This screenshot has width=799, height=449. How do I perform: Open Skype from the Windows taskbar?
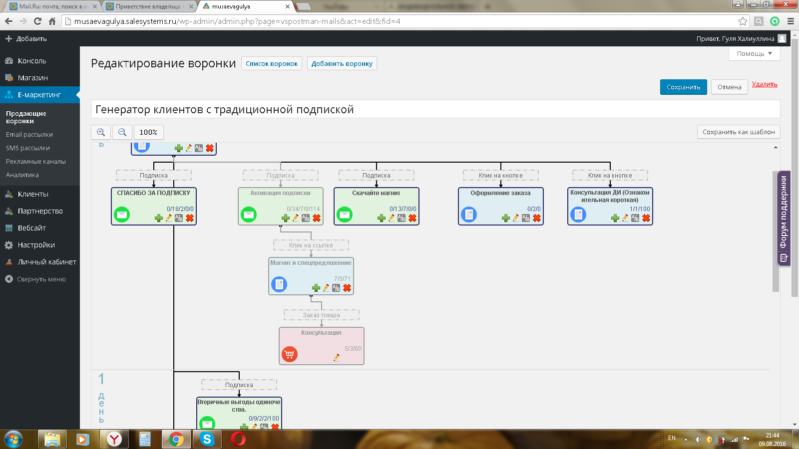click(x=207, y=439)
